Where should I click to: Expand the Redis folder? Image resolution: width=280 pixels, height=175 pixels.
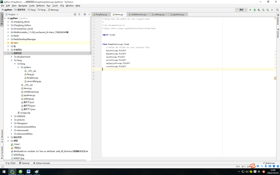(x=8, y=36)
